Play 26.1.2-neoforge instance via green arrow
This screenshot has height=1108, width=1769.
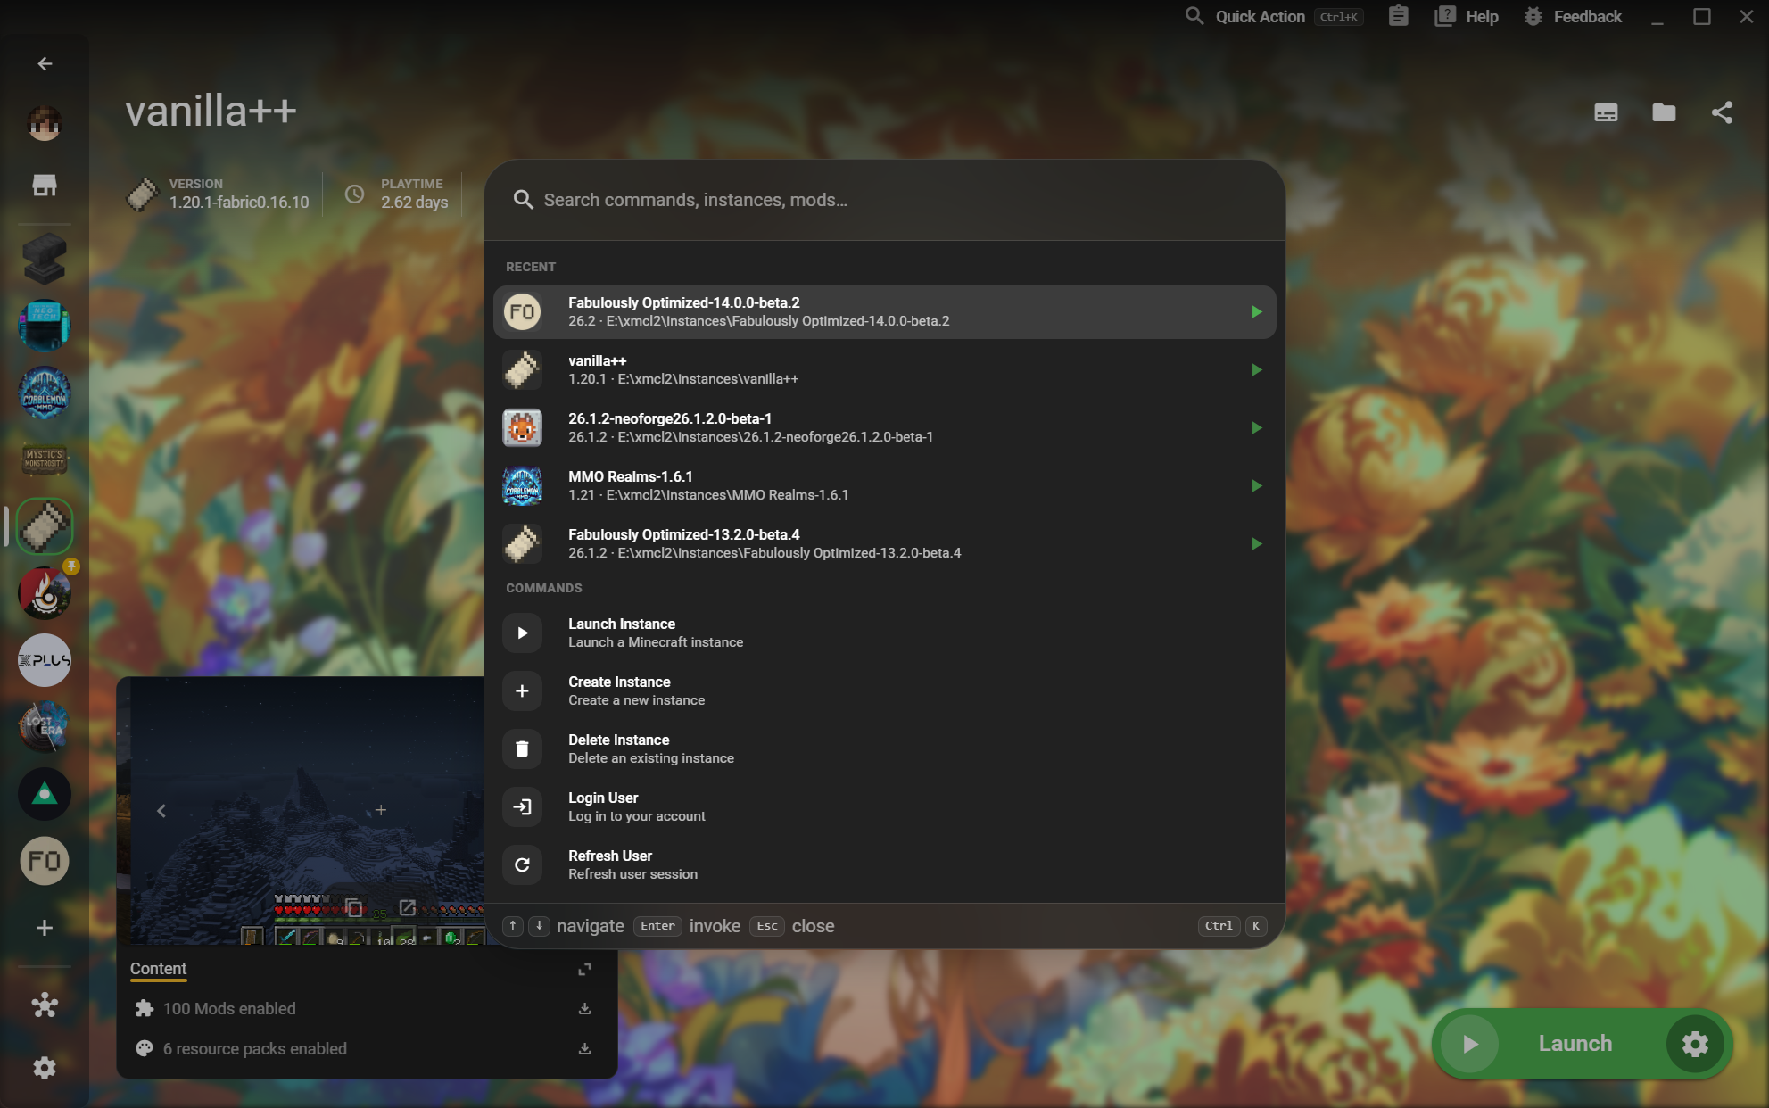coord(1256,428)
